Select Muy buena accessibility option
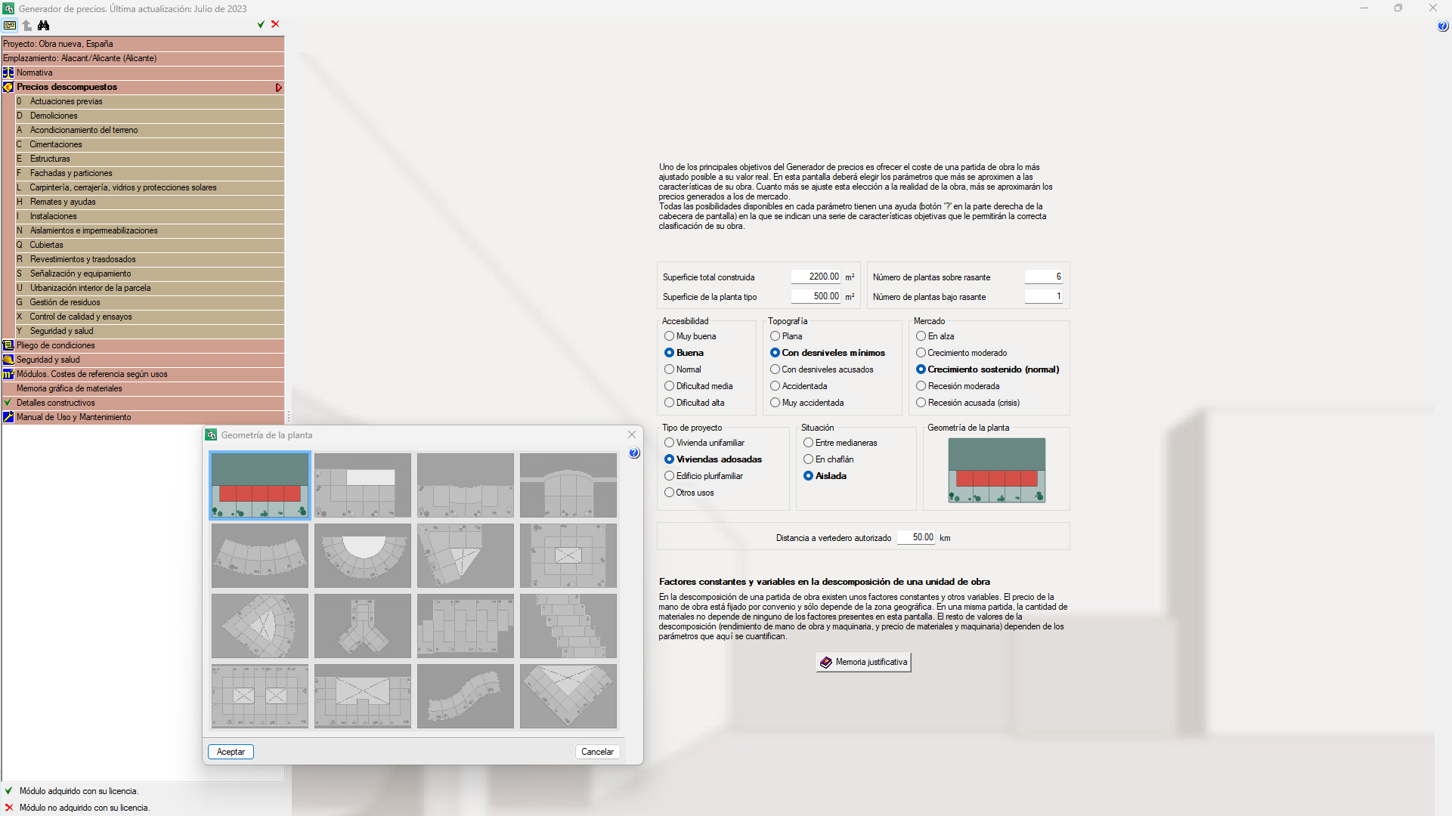This screenshot has width=1452, height=816. click(669, 336)
